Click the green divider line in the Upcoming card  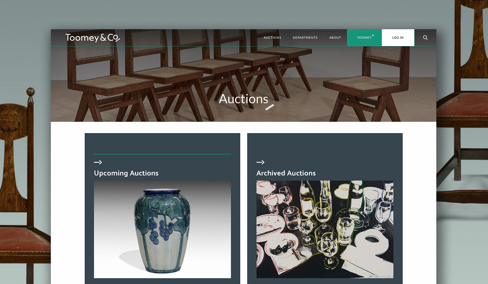(x=162, y=154)
